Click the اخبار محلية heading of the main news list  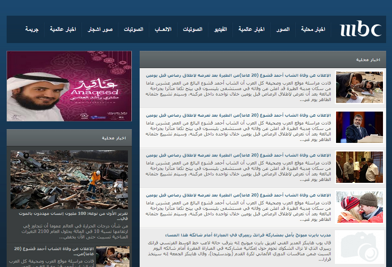(x=368, y=60)
